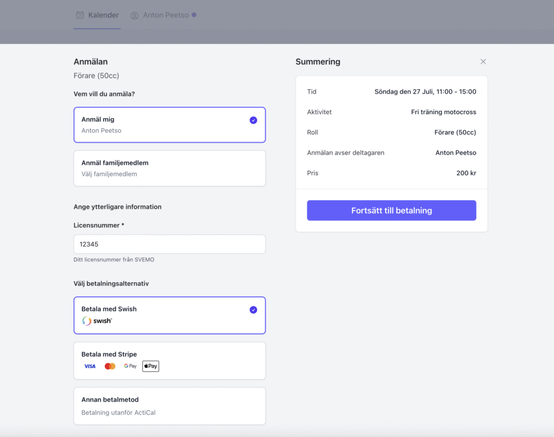The image size is (554, 437).
Task: Click the user profile icon beside Anton Peetso
Action: 135,16
